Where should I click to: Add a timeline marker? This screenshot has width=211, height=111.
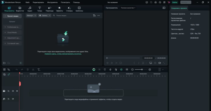tap(105, 70)
